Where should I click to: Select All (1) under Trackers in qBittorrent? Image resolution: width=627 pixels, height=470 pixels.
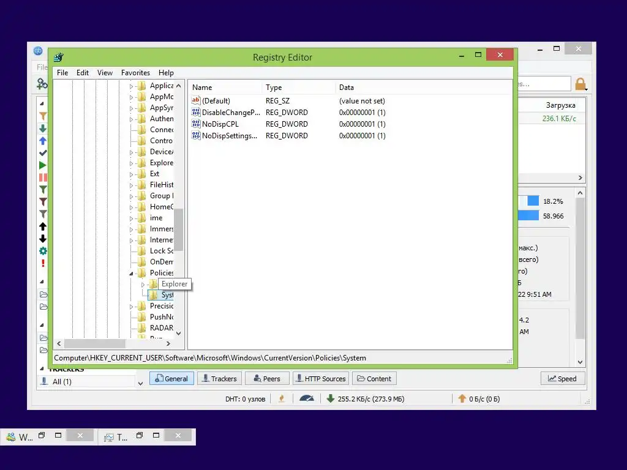click(x=62, y=382)
